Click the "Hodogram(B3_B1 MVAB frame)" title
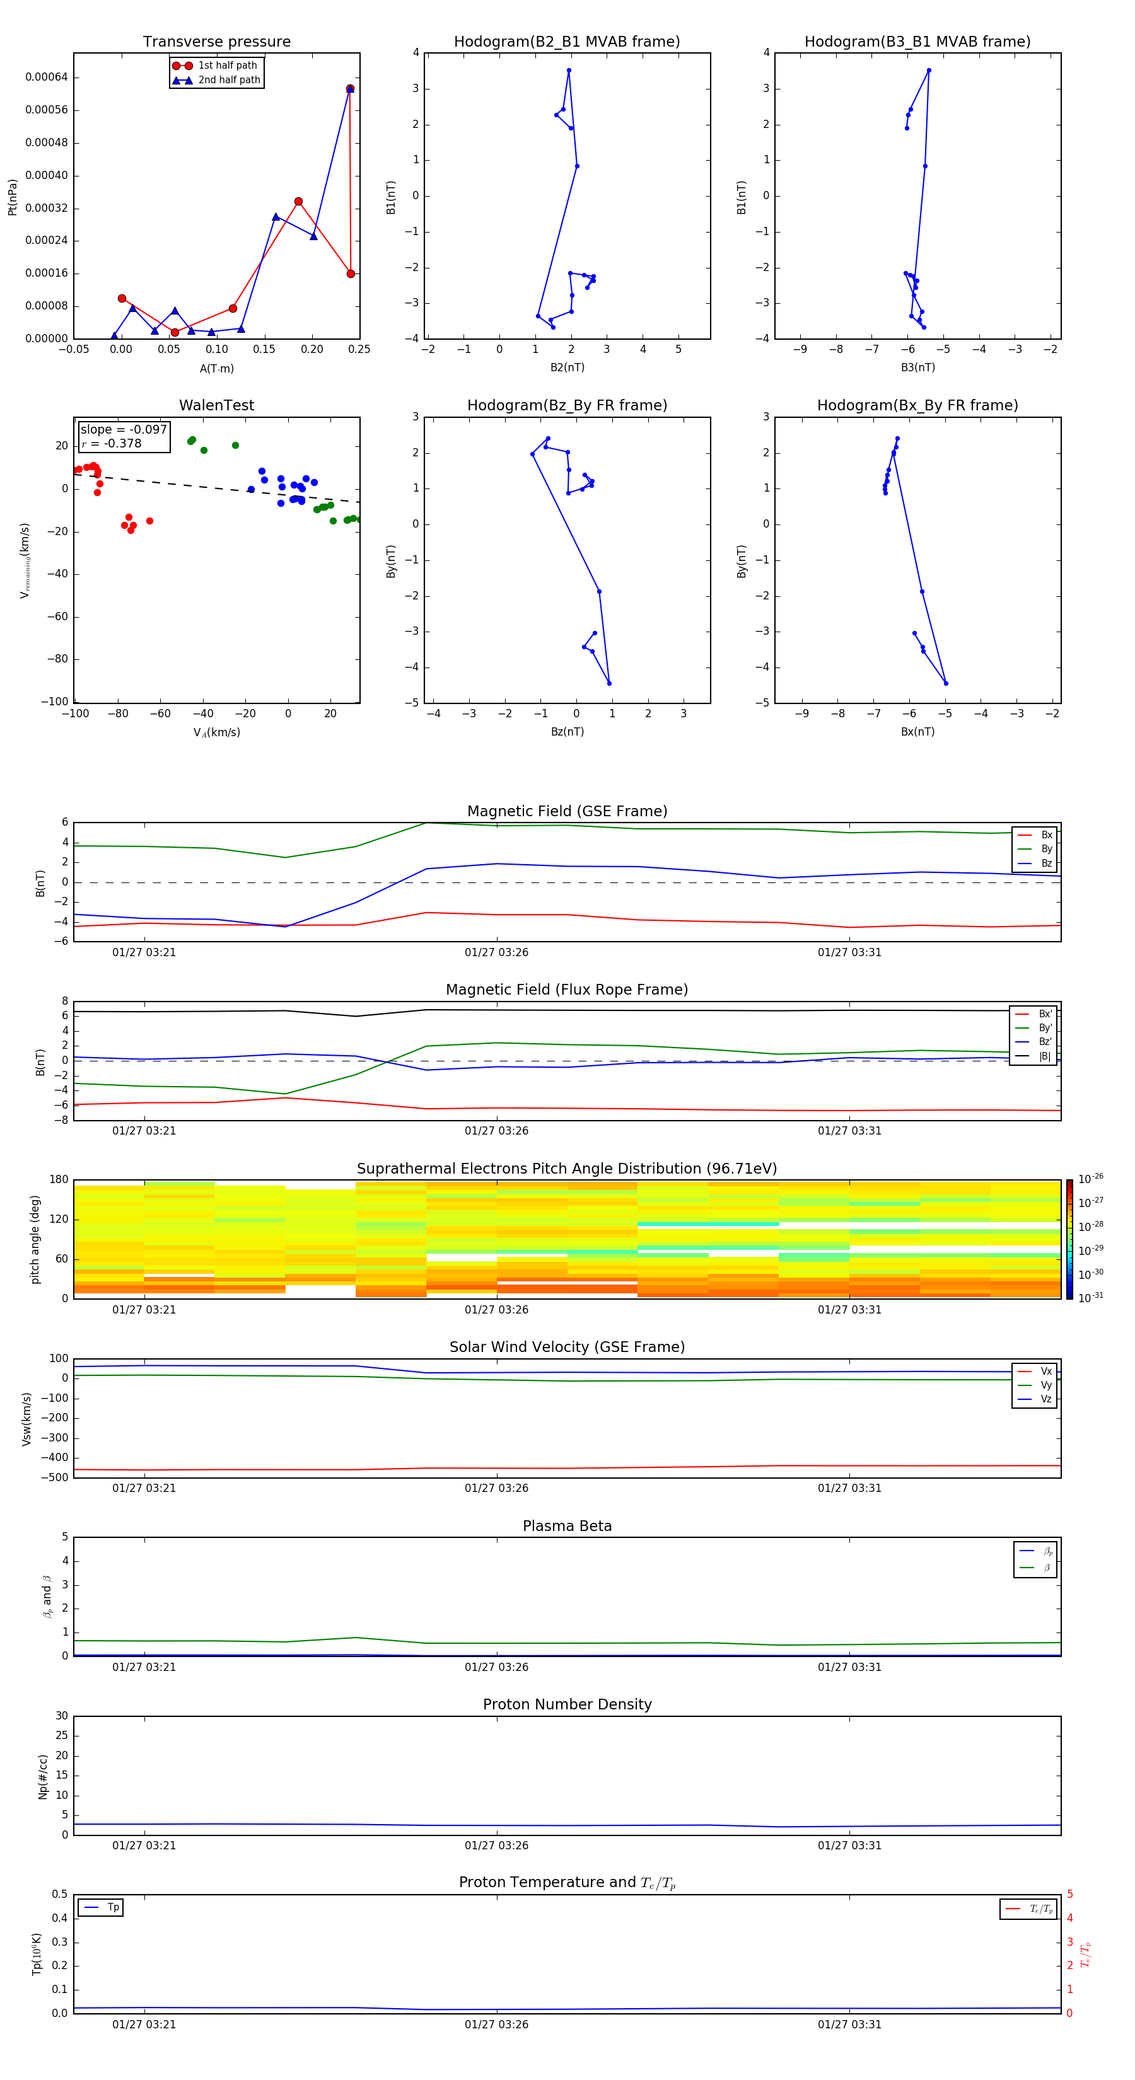 917,42
